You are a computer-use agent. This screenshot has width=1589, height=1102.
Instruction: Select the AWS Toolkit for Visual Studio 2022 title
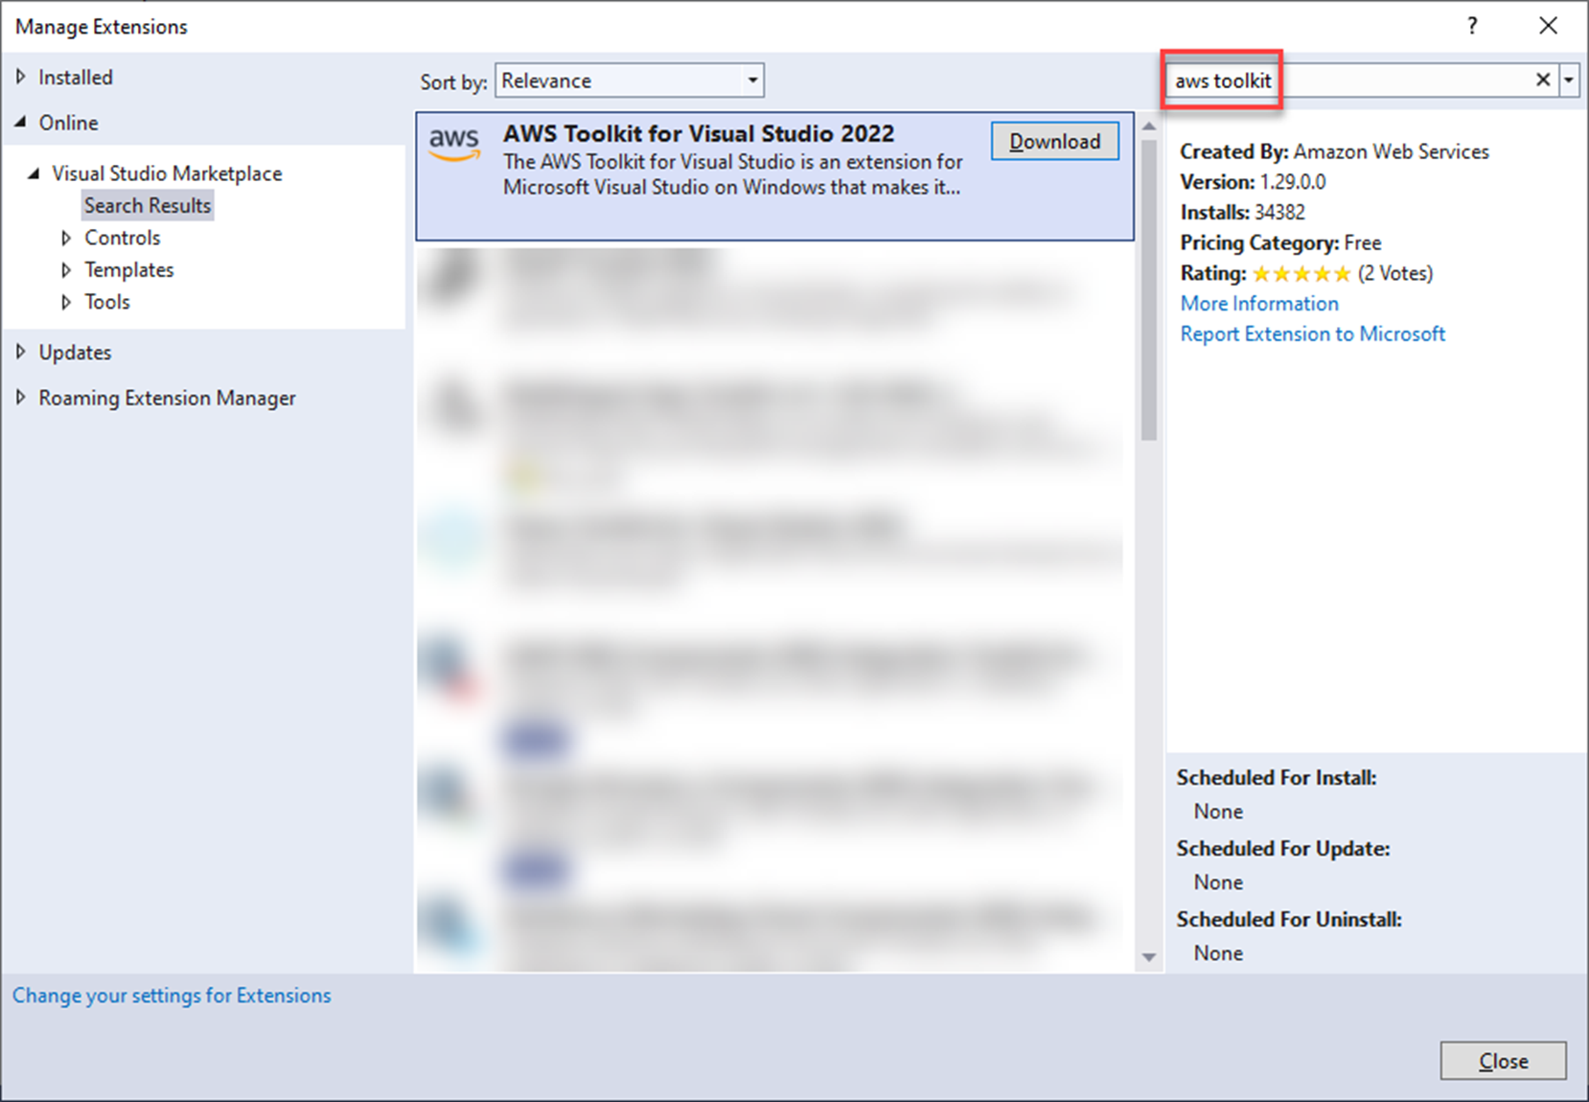pyautogui.click(x=699, y=133)
